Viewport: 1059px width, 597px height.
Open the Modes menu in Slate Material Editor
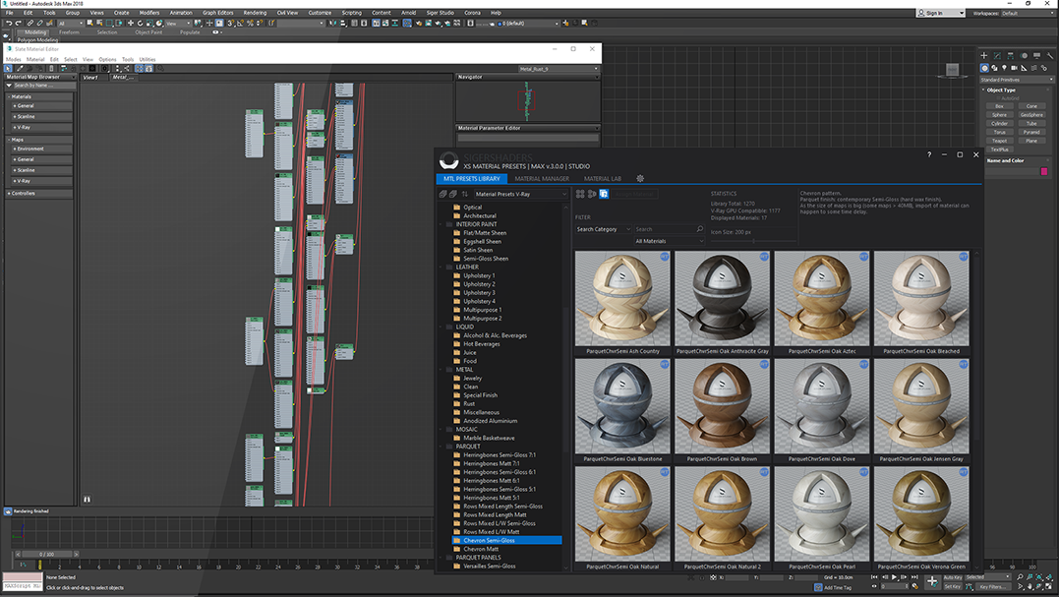[14, 59]
